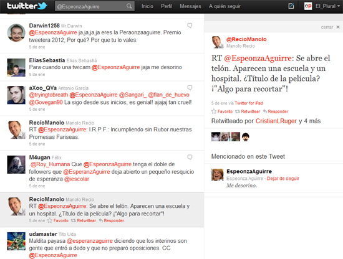Viewport: 343px width, 259px height.
Task: Click @esperanzaguirre mention in udamaster tweet
Action: (90, 241)
